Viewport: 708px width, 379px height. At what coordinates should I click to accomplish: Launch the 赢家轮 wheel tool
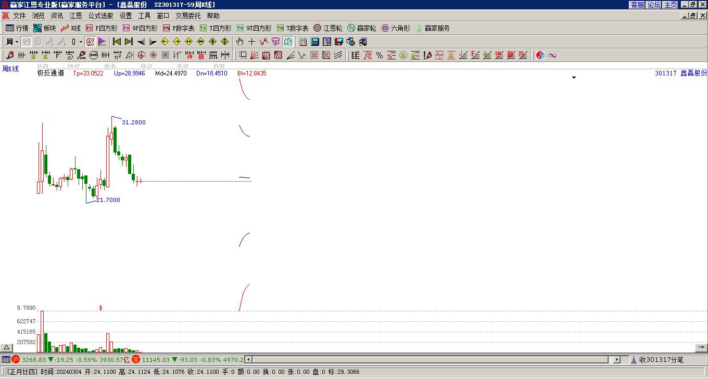pos(362,28)
